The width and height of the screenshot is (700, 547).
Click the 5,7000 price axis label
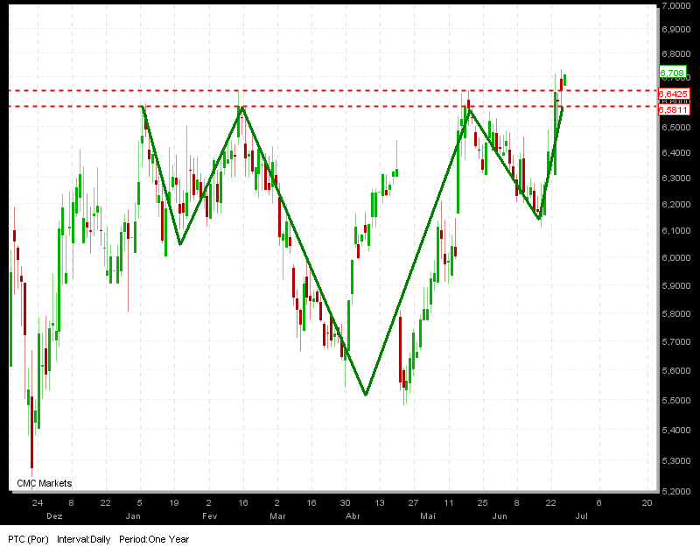point(676,342)
